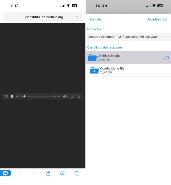171x185 pixels.
Task: Select the Archivio locale folder
Action: (123, 57)
